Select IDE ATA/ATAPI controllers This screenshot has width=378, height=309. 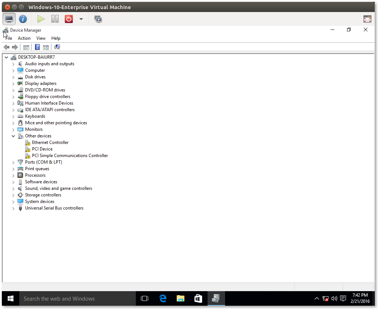coord(50,110)
